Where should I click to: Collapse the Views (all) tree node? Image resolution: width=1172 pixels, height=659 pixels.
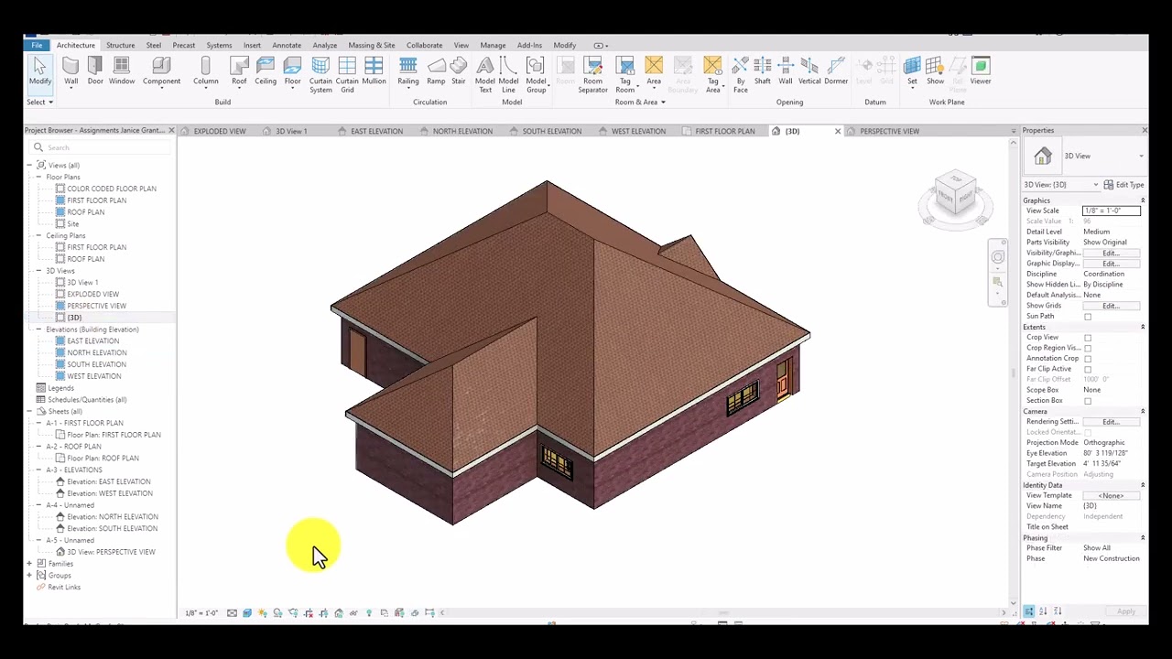(x=29, y=165)
